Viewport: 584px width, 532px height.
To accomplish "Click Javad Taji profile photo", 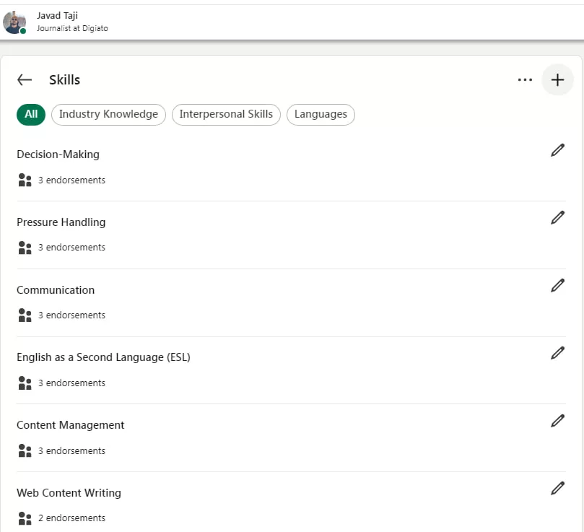I will 14,22.
